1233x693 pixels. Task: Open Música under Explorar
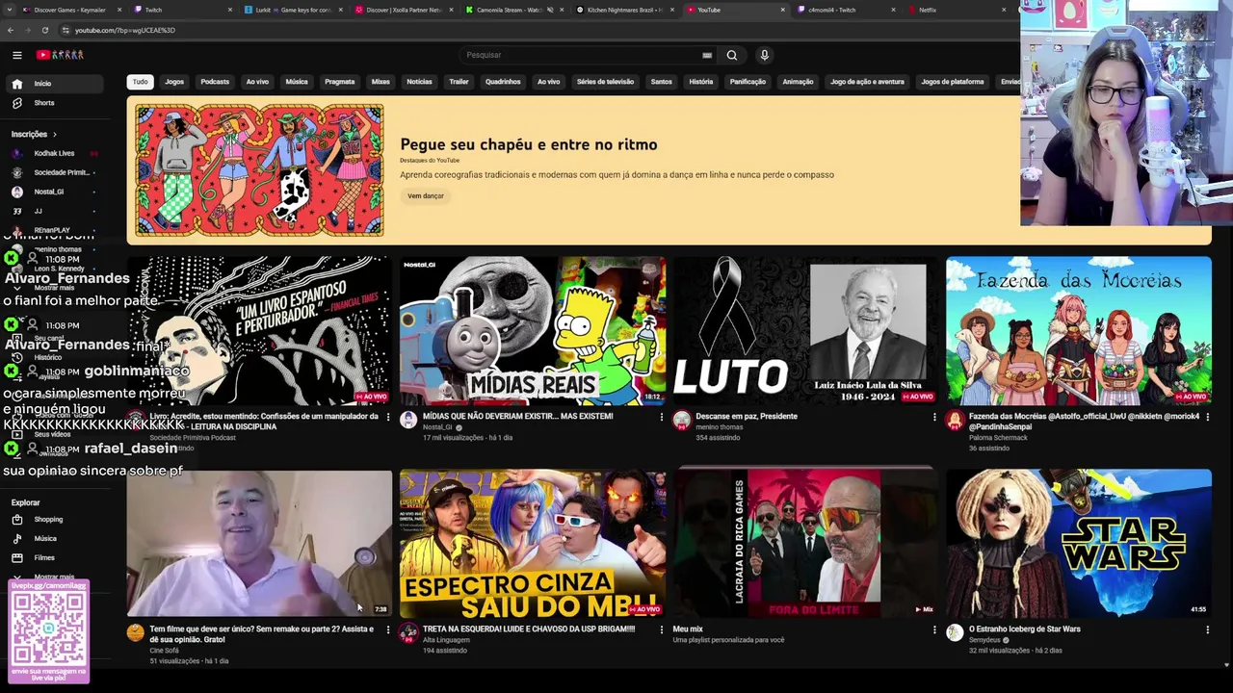point(54,539)
